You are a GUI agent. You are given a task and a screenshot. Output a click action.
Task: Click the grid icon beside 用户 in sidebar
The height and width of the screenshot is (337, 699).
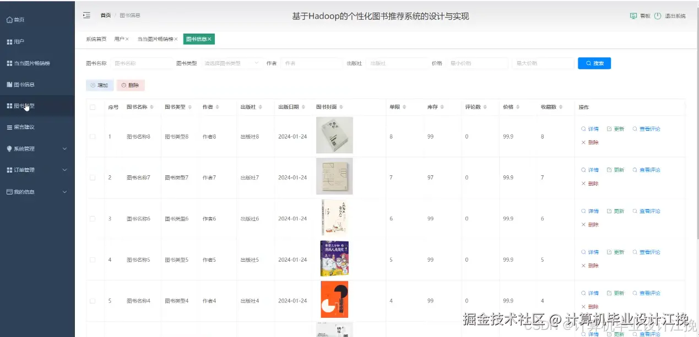click(9, 42)
